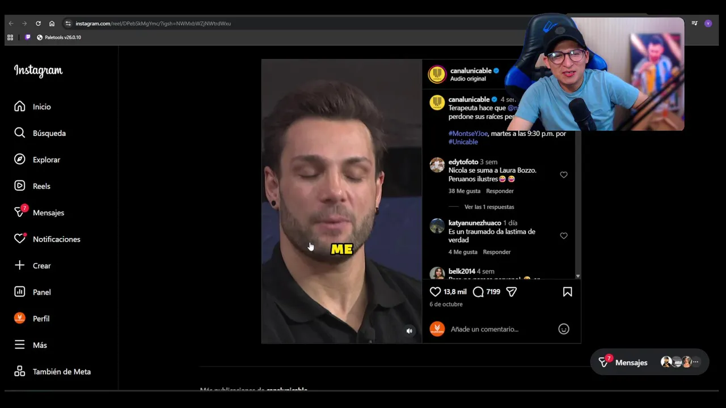726x408 pixels.
Task: Open belk2014's profile username
Action: (x=462, y=271)
